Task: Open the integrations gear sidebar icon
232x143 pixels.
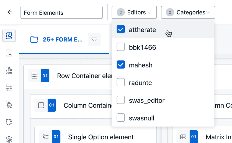Action: (x=9, y=139)
